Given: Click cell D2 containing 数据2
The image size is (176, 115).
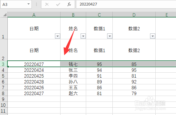Looking at the screenshot, I should pyautogui.click(x=134, y=50).
